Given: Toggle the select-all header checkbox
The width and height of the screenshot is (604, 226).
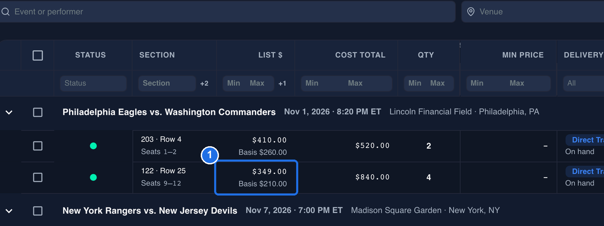Looking at the screenshot, I should pos(38,55).
